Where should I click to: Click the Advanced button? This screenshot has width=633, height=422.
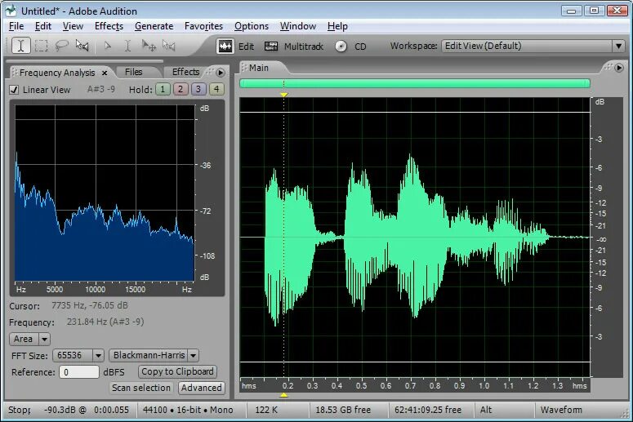(x=201, y=388)
